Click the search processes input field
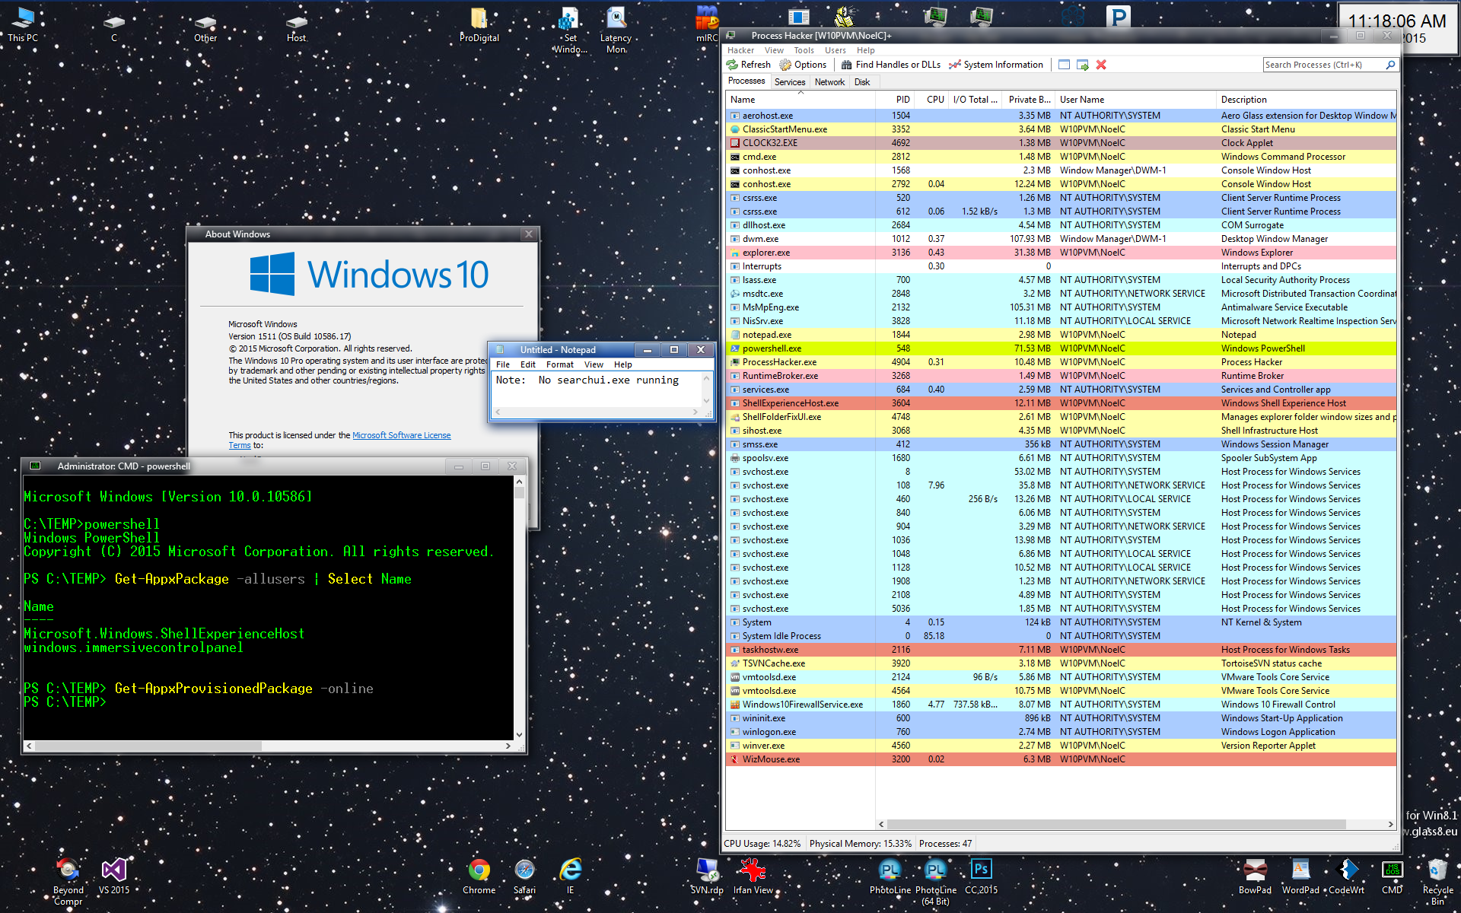The image size is (1461, 913). point(1323,65)
